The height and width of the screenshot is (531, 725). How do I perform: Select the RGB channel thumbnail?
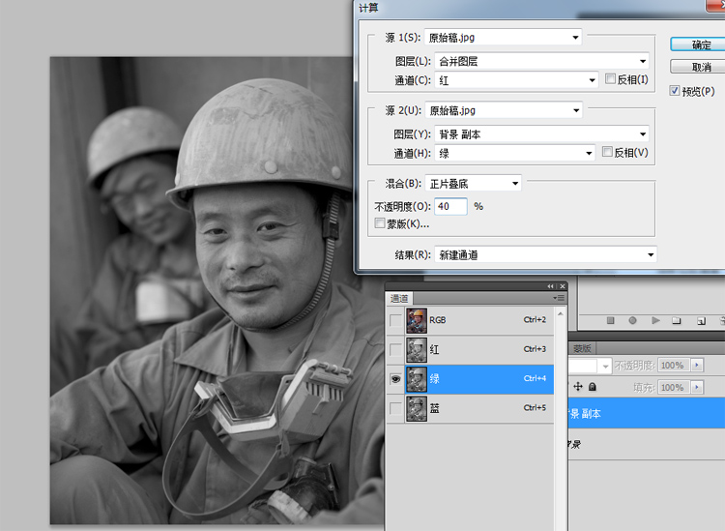tap(417, 320)
